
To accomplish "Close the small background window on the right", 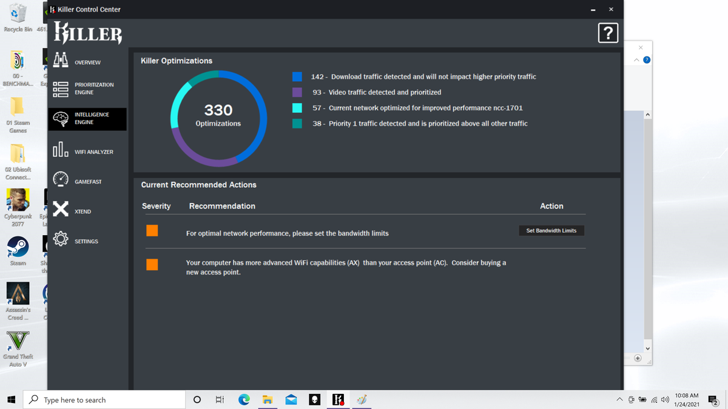I will click(x=641, y=47).
